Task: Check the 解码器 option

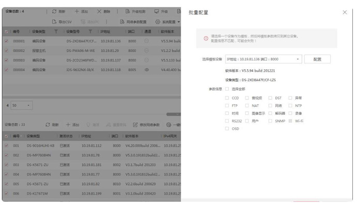Action: 270,113
